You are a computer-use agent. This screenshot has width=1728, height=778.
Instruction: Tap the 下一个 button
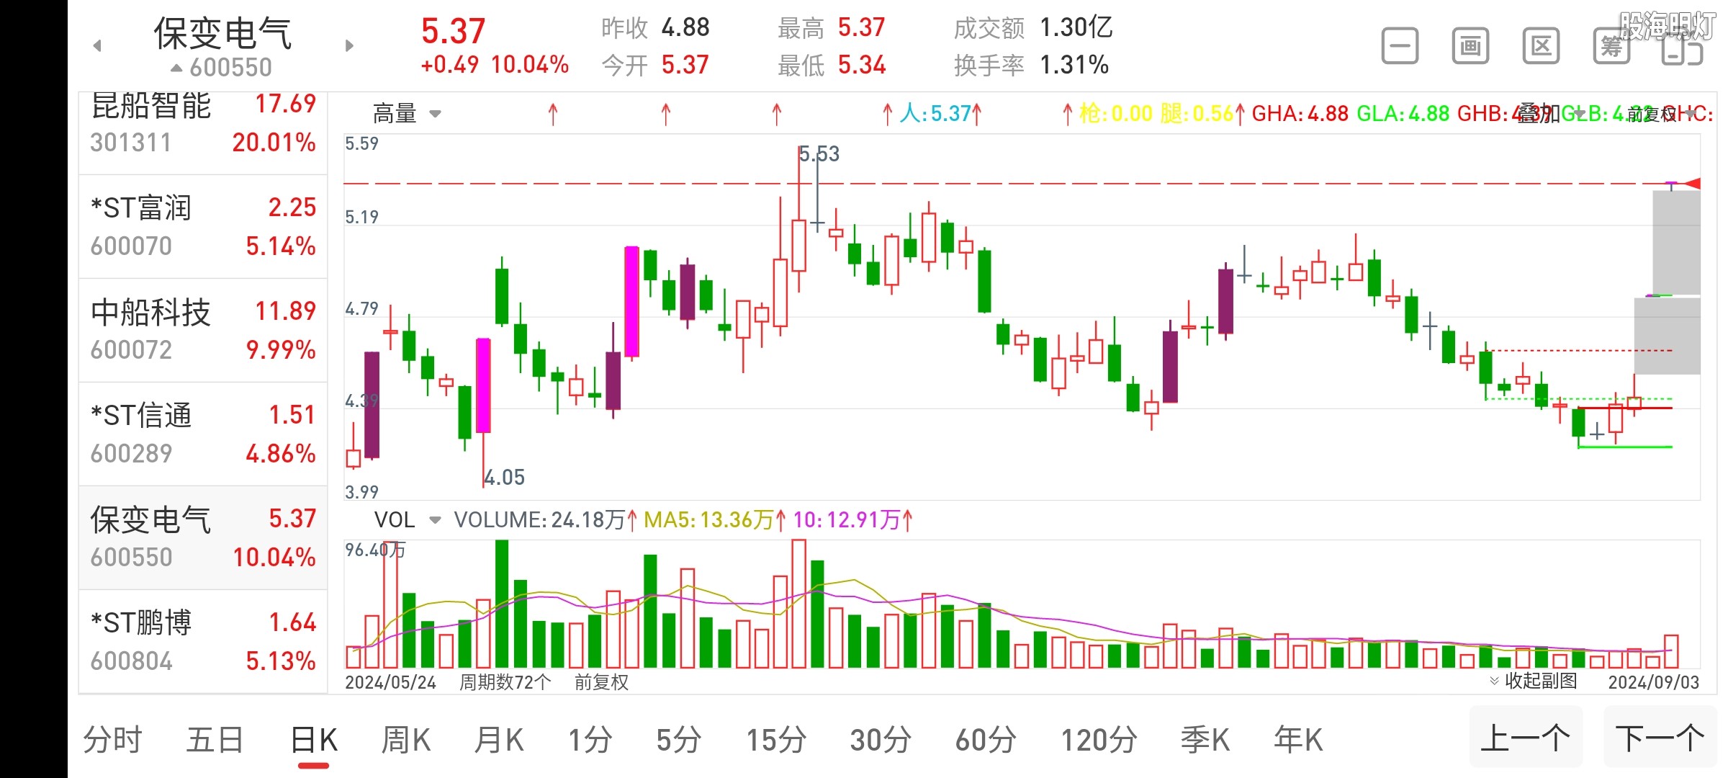pyautogui.click(x=1660, y=738)
